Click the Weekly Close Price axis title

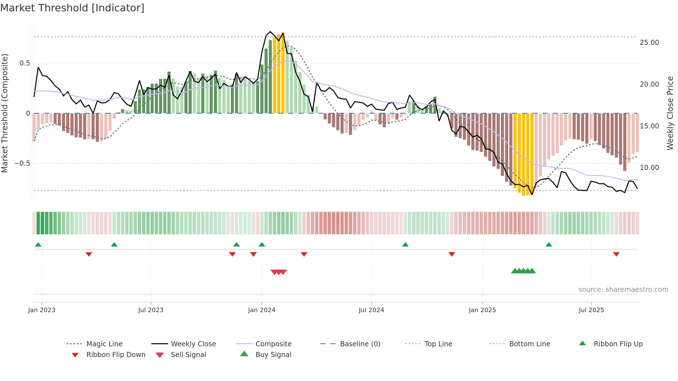tap(670, 113)
